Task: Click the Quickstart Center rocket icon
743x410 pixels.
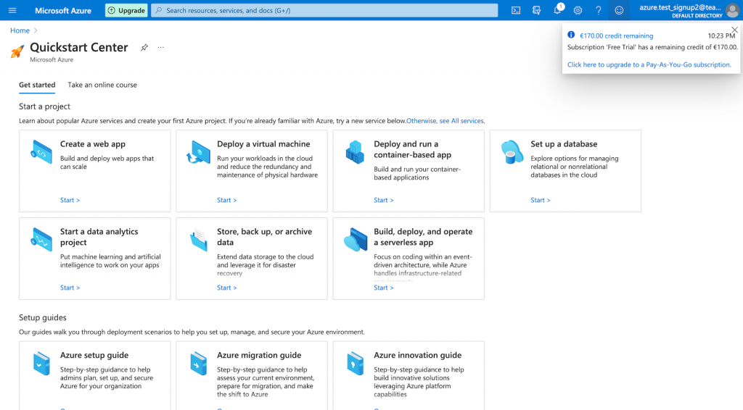Action: 17,51
